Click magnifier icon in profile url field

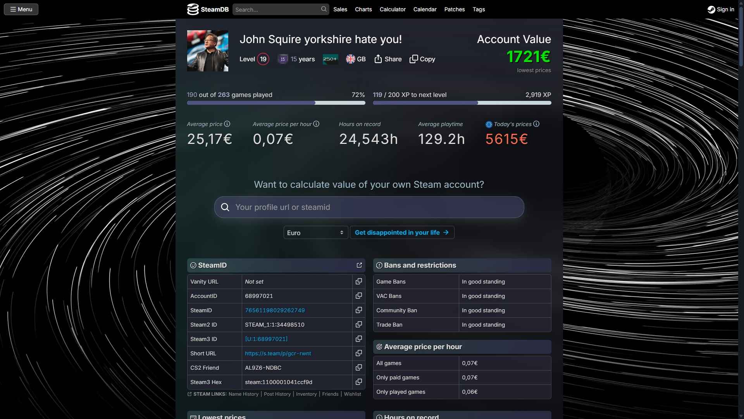(x=225, y=207)
